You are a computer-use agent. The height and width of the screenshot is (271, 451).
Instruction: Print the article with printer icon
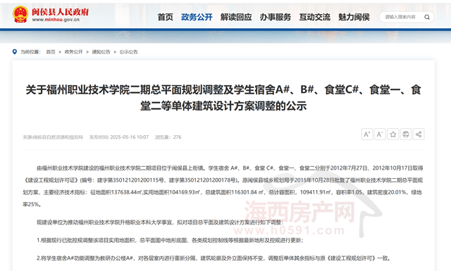[x=406, y=134]
